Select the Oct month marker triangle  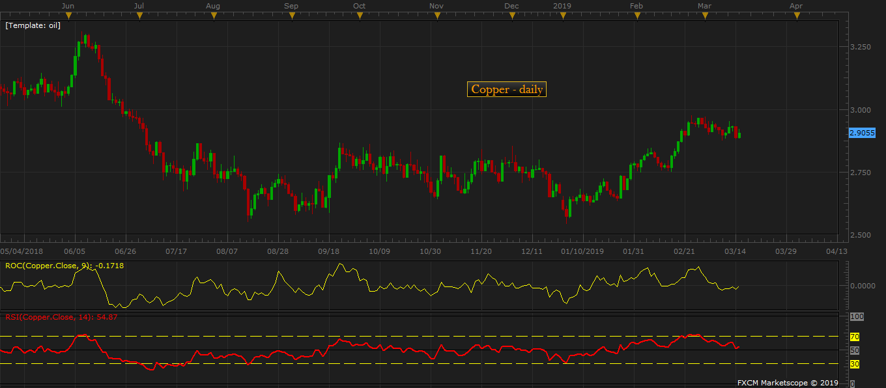(360, 16)
